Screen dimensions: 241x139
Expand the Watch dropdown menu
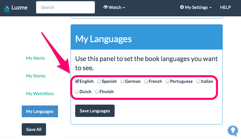(x=114, y=7)
